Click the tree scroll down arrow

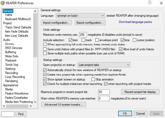click(35, 102)
